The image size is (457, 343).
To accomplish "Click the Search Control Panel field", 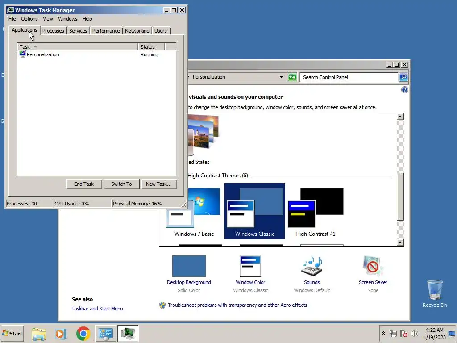I will [x=349, y=77].
